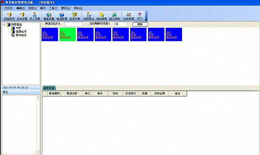This screenshot has width=260, height=155.
Task: Click the 刷新 refresh button
Action: click(140, 24)
